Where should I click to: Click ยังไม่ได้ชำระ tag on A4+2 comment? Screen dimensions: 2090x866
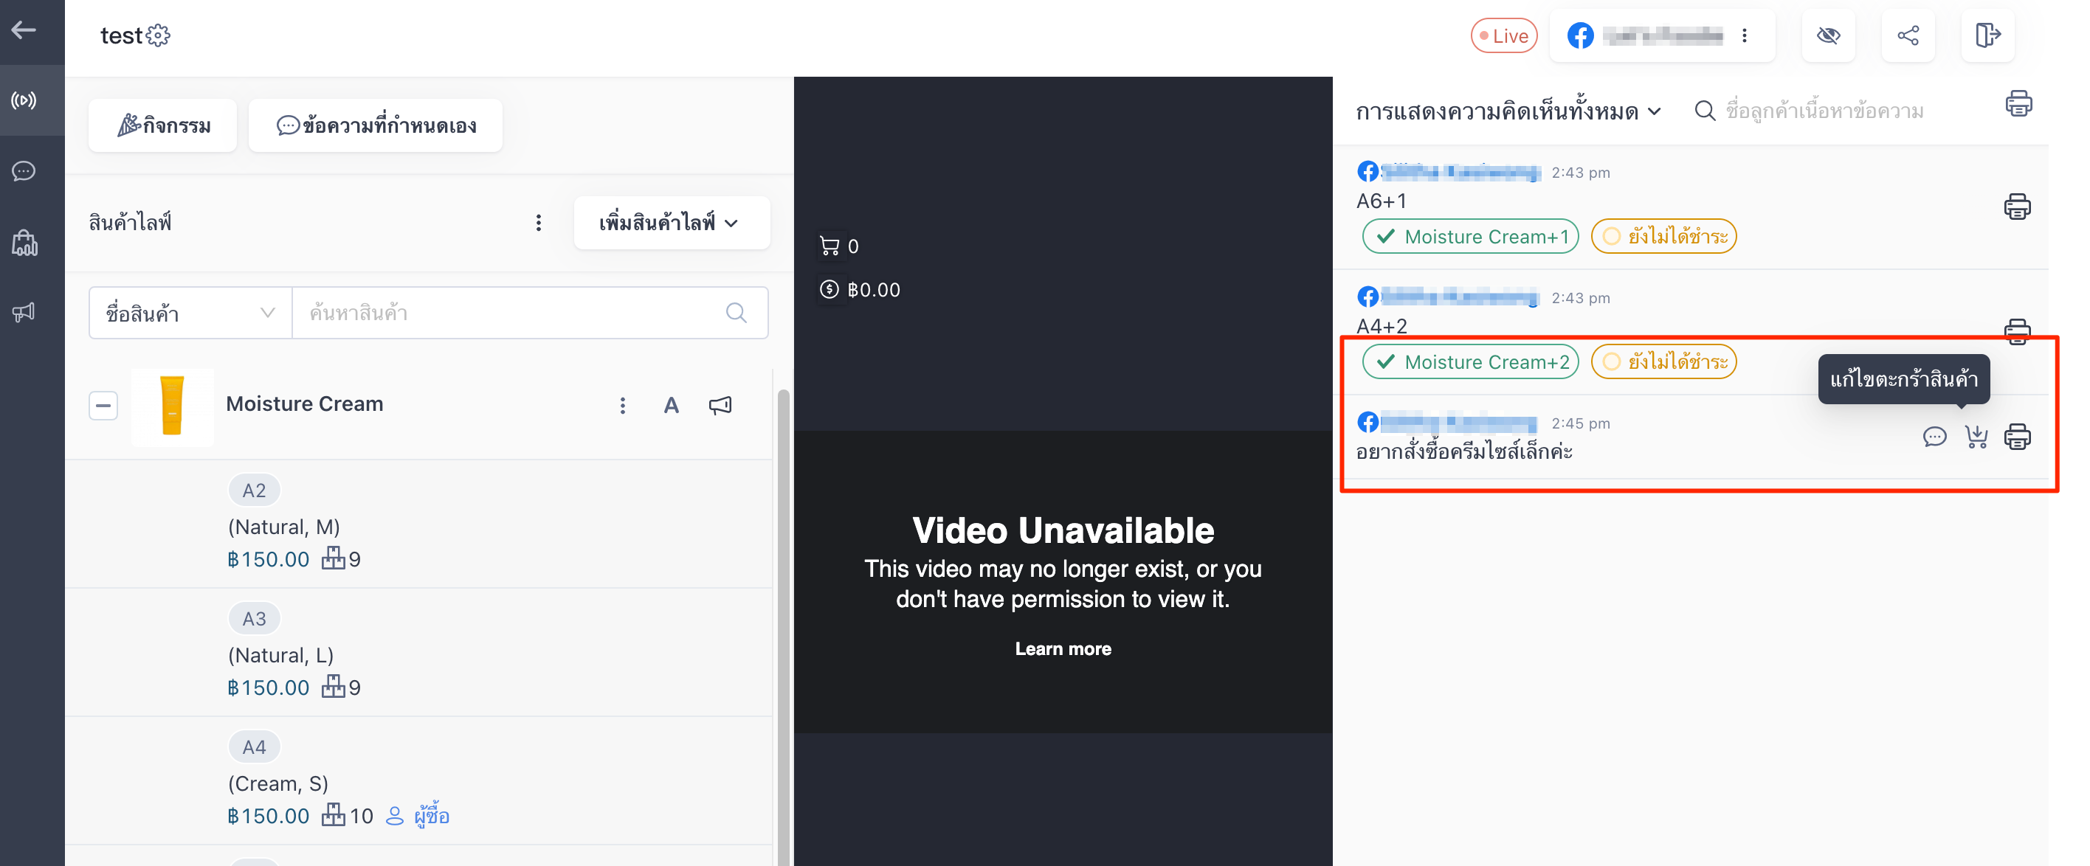(1663, 361)
